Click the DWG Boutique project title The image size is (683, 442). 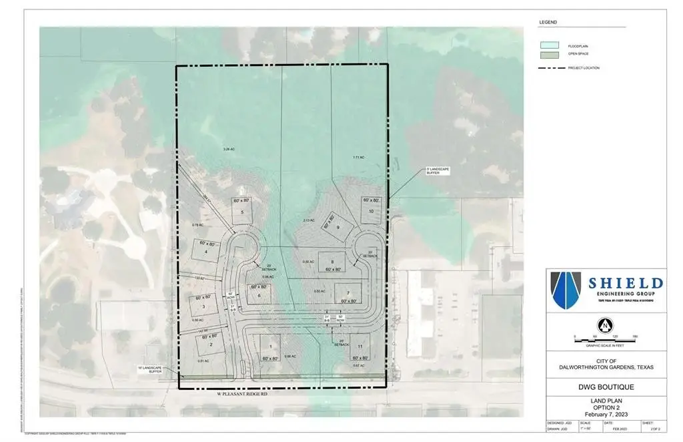tap(606, 387)
